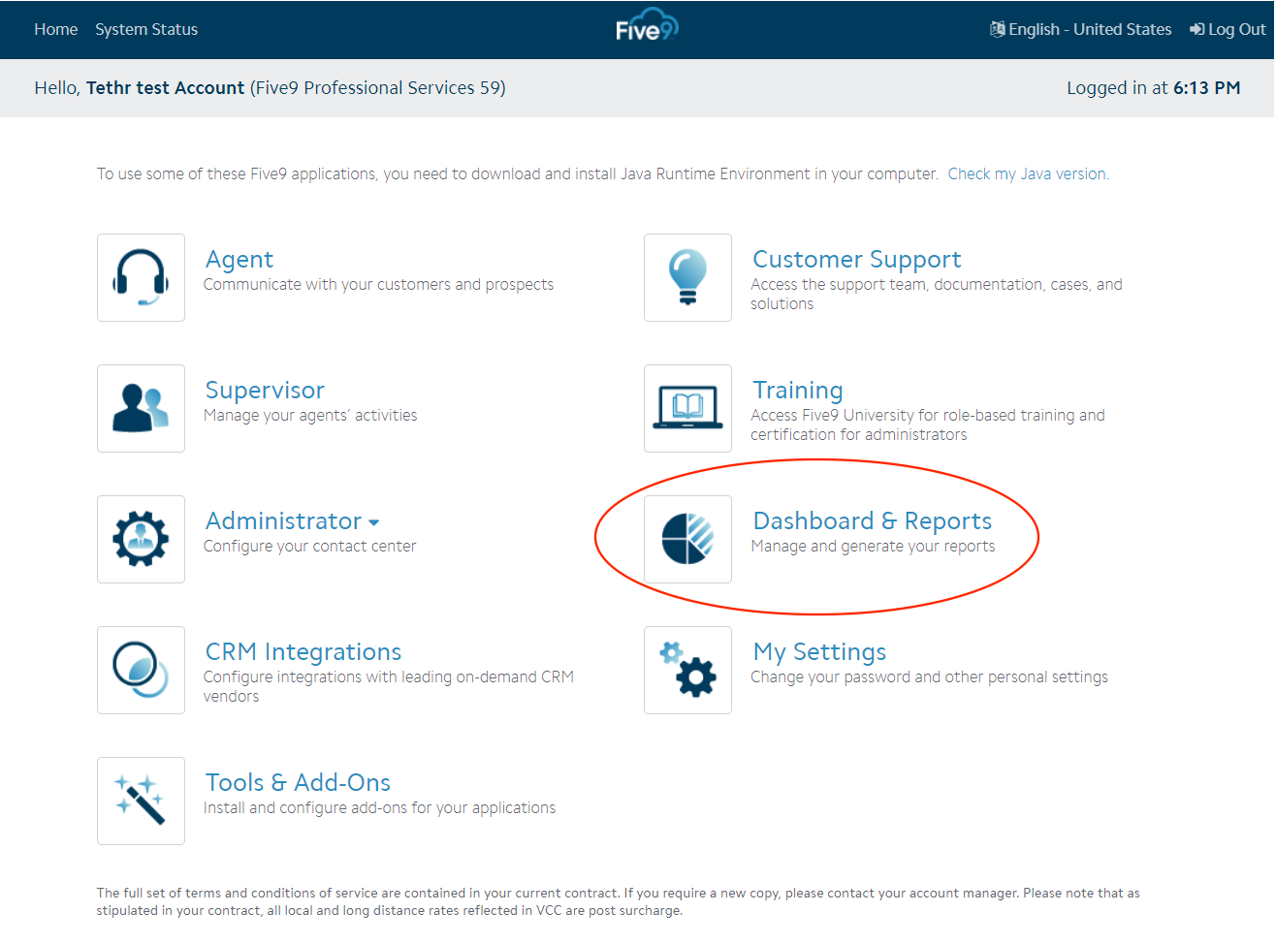Image resolution: width=1276 pixels, height=944 pixels.
Task: Click the Dashboard & Reports pie chart icon
Action: [687, 539]
